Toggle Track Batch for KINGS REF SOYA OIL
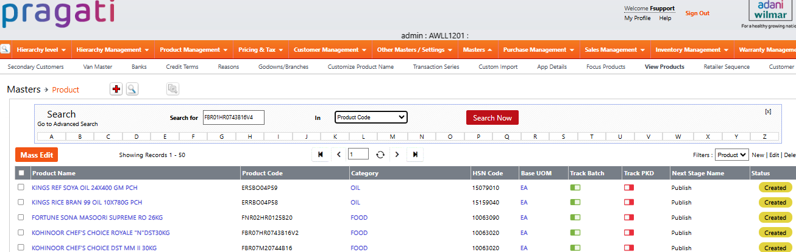Image resolution: width=796 pixels, height=252 pixels. click(x=575, y=187)
